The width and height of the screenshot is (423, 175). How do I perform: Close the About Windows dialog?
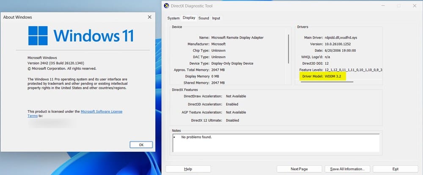(149, 17)
